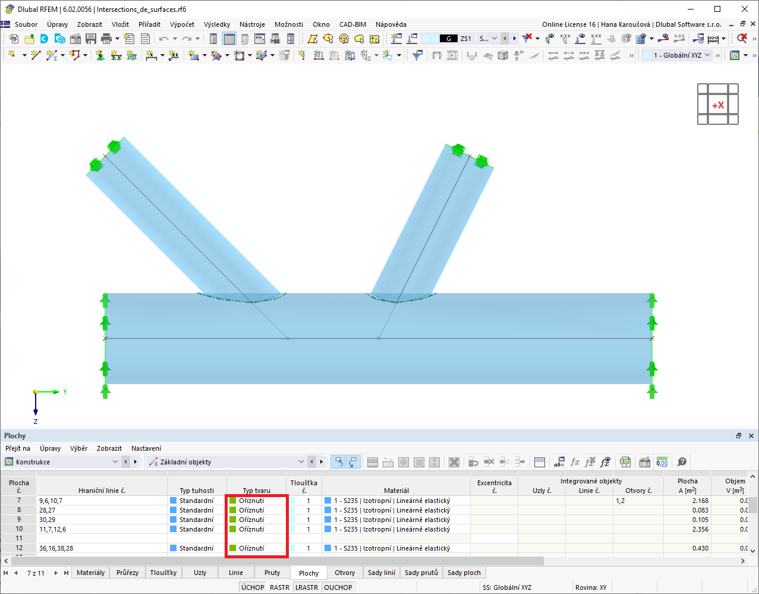The image size is (759, 594).
Task: Toggle second selection sync button in table
Action: [353, 462]
